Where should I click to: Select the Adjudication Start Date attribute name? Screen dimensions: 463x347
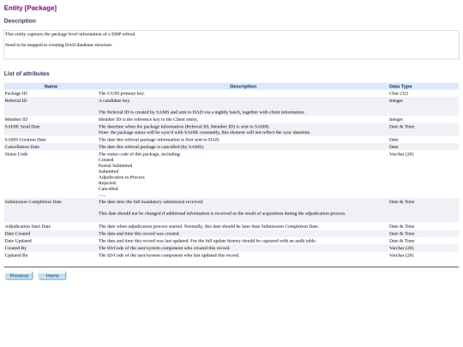pyautogui.click(x=27, y=226)
